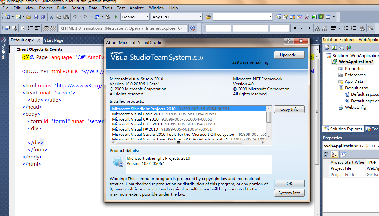The image size is (379, 216).
Task: Click the Paste clipboard icon
Action: 66,17
